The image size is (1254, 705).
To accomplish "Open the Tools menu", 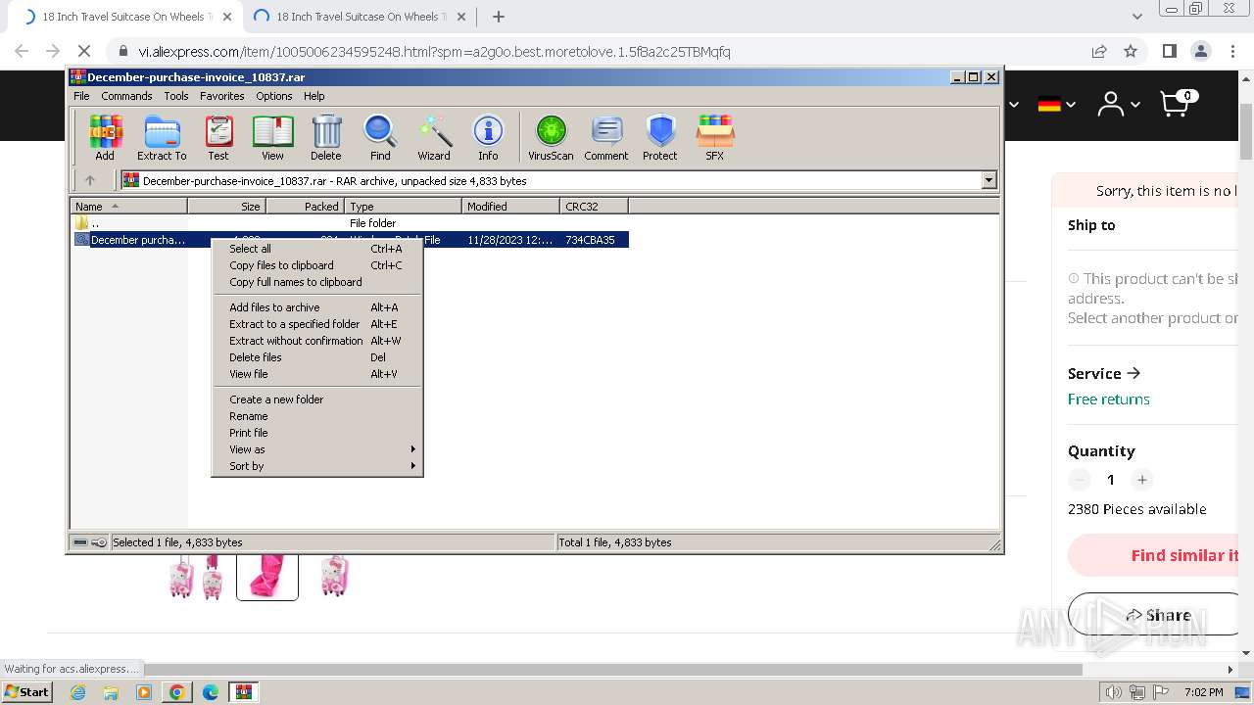I will (x=176, y=96).
